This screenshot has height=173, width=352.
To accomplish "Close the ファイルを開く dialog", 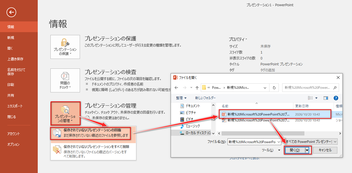I will [338, 77].
